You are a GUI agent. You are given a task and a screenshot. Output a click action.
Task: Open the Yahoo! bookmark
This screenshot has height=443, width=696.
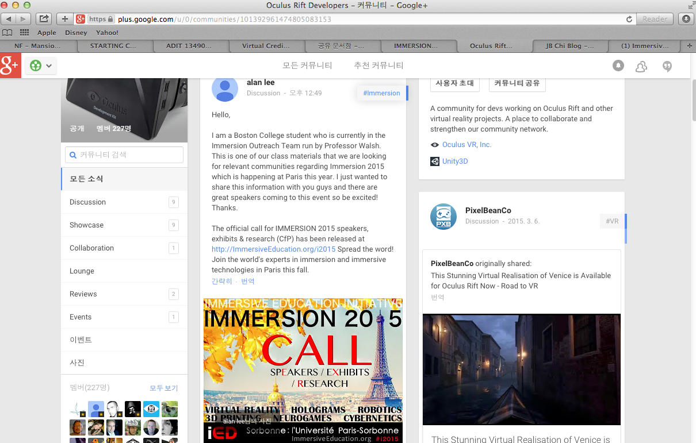click(107, 33)
